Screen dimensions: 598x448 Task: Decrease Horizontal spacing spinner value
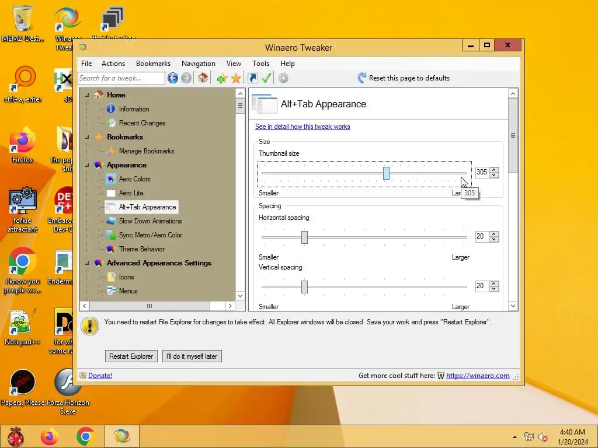(x=494, y=239)
